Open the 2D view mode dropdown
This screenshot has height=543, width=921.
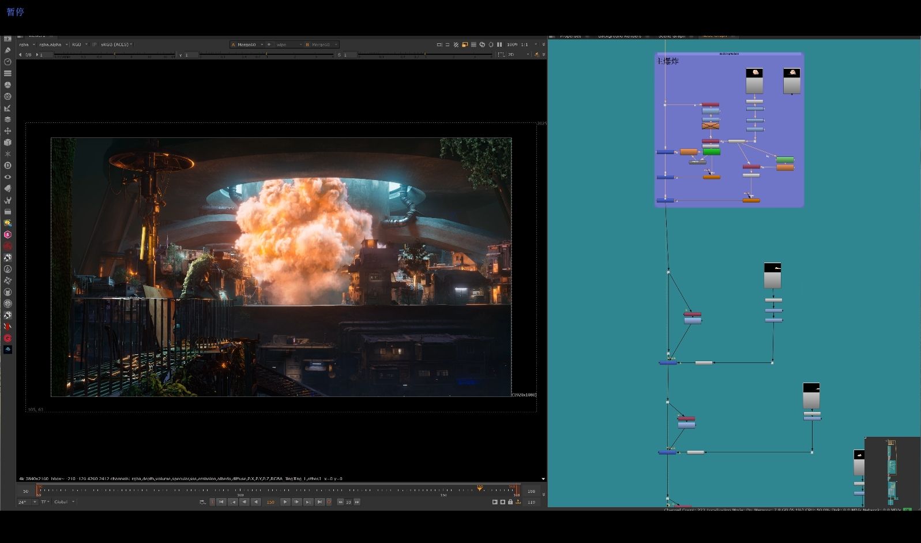click(518, 55)
